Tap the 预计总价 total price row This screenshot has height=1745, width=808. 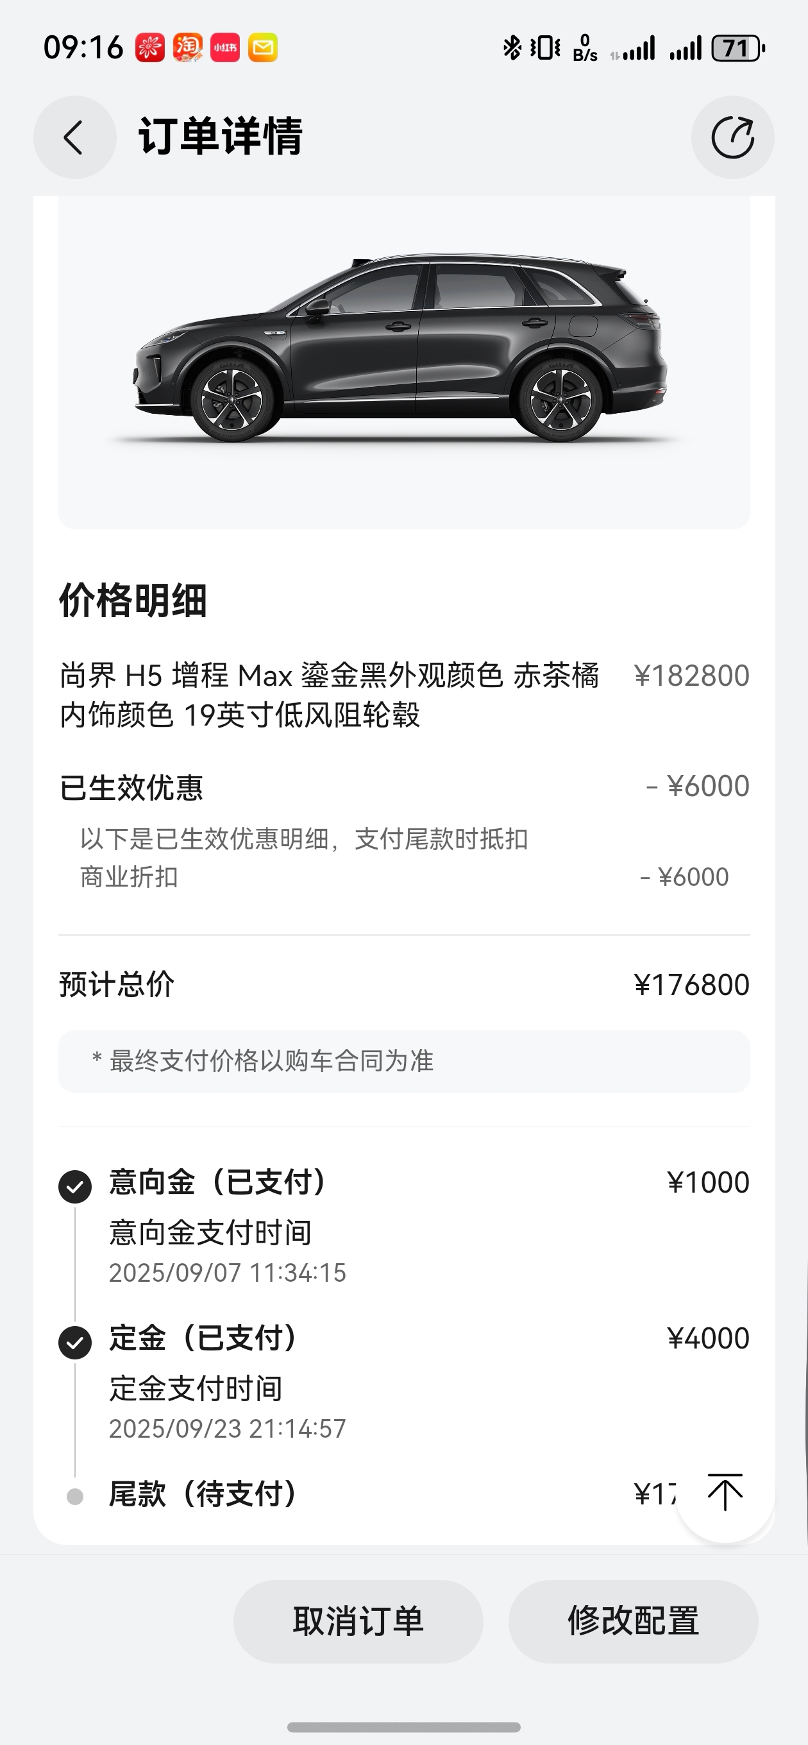pyautogui.click(x=405, y=984)
